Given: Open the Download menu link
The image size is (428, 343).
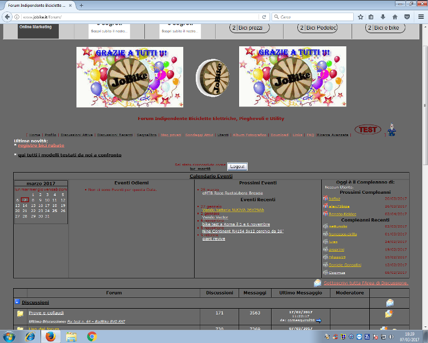Looking at the screenshot, I should coord(280,135).
